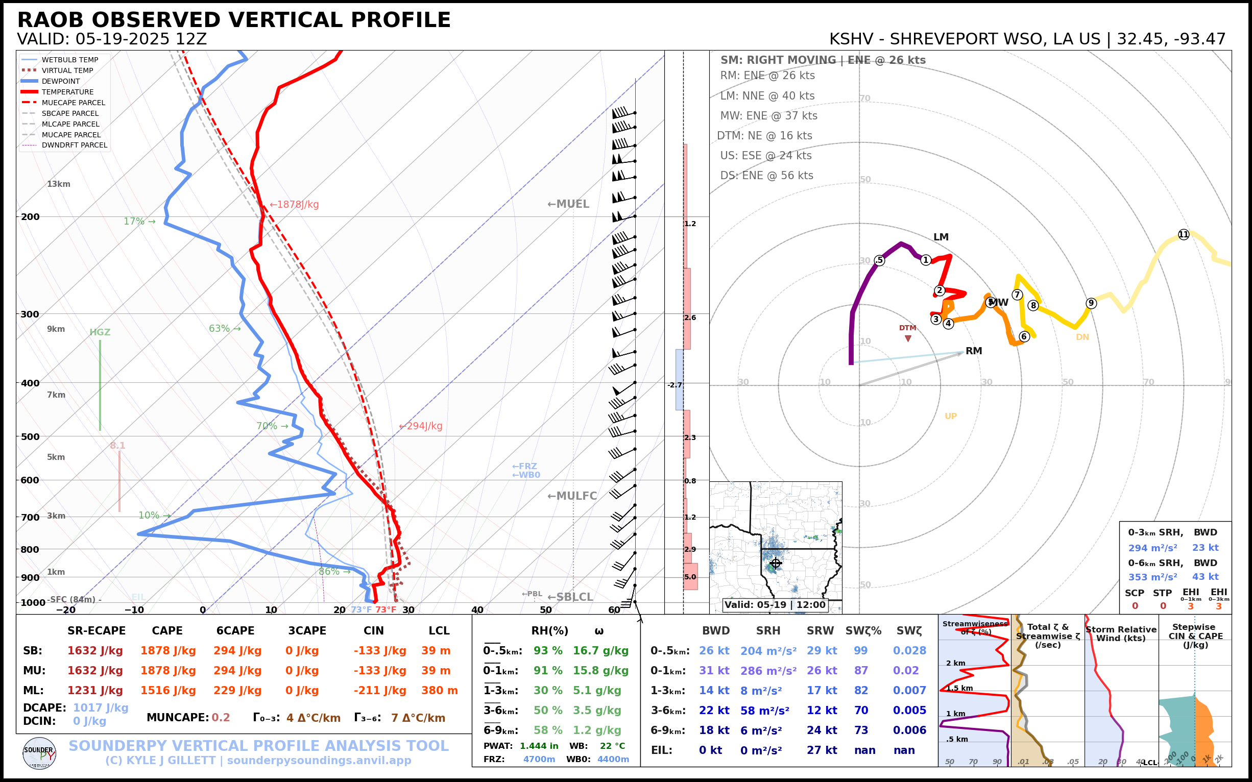Image resolution: width=1252 pixels, height=782 pixels.
Task: Click the sounderpysoundings.anvil.app link
Action: pyautogui.click(x=319, y=760)
